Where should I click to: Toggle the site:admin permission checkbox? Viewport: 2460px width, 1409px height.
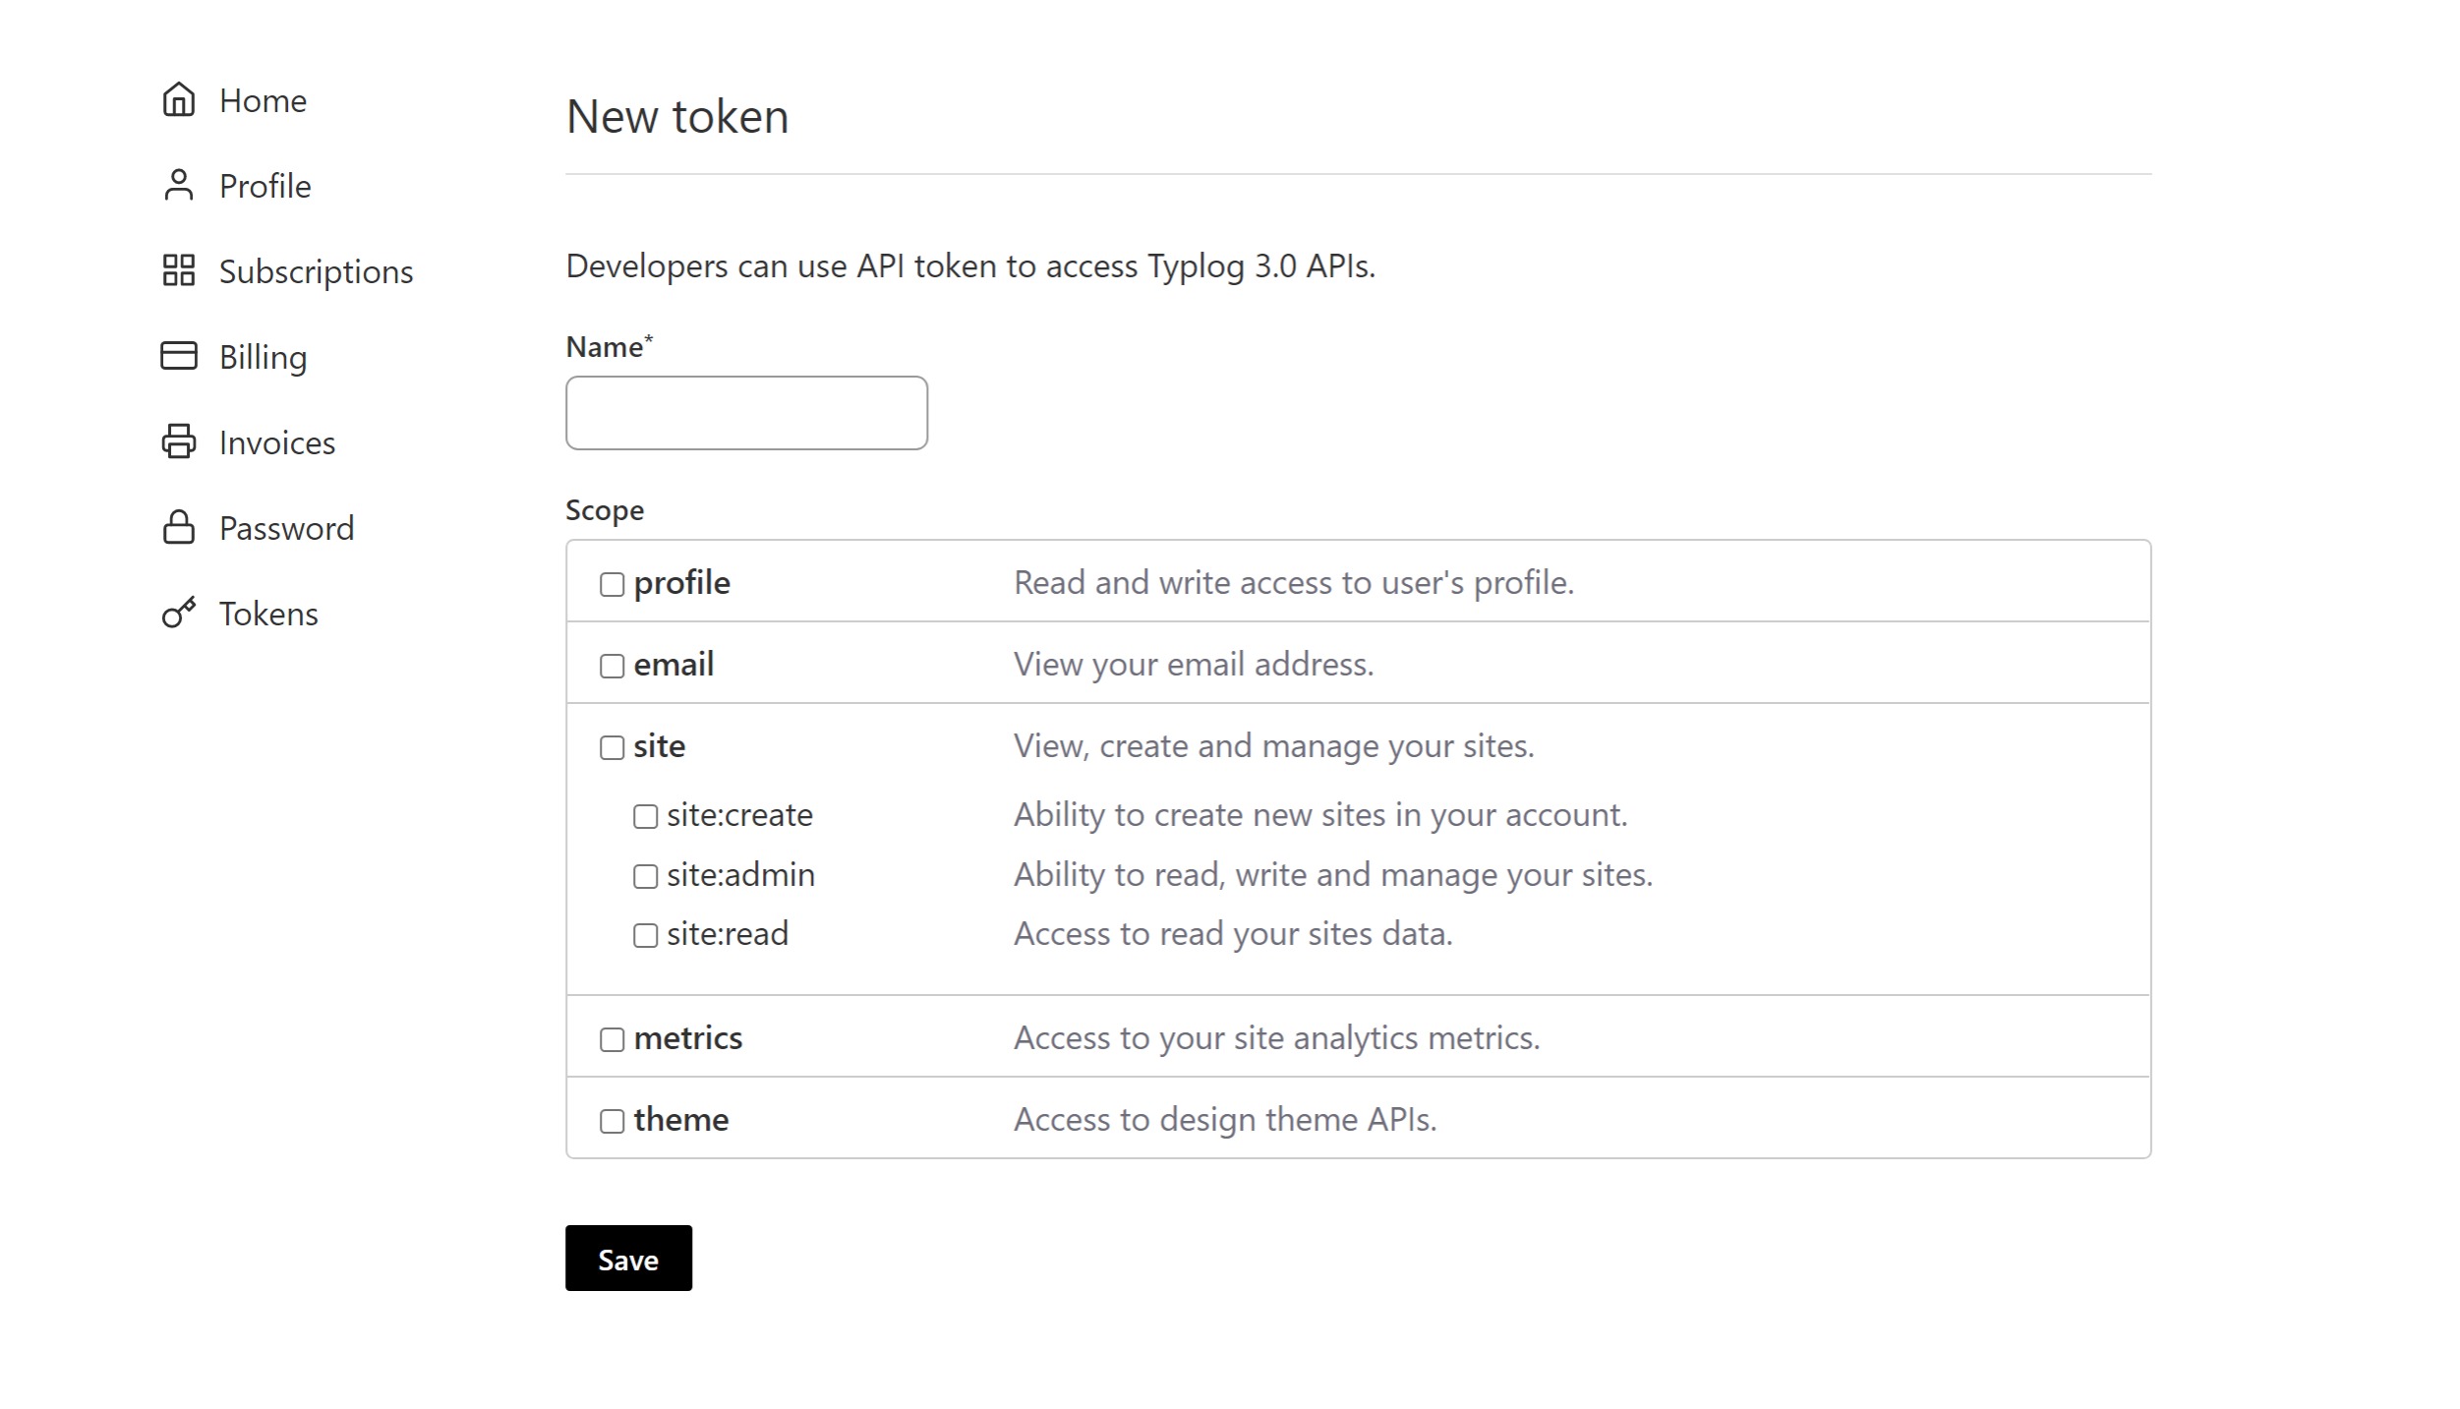(644, 875)
